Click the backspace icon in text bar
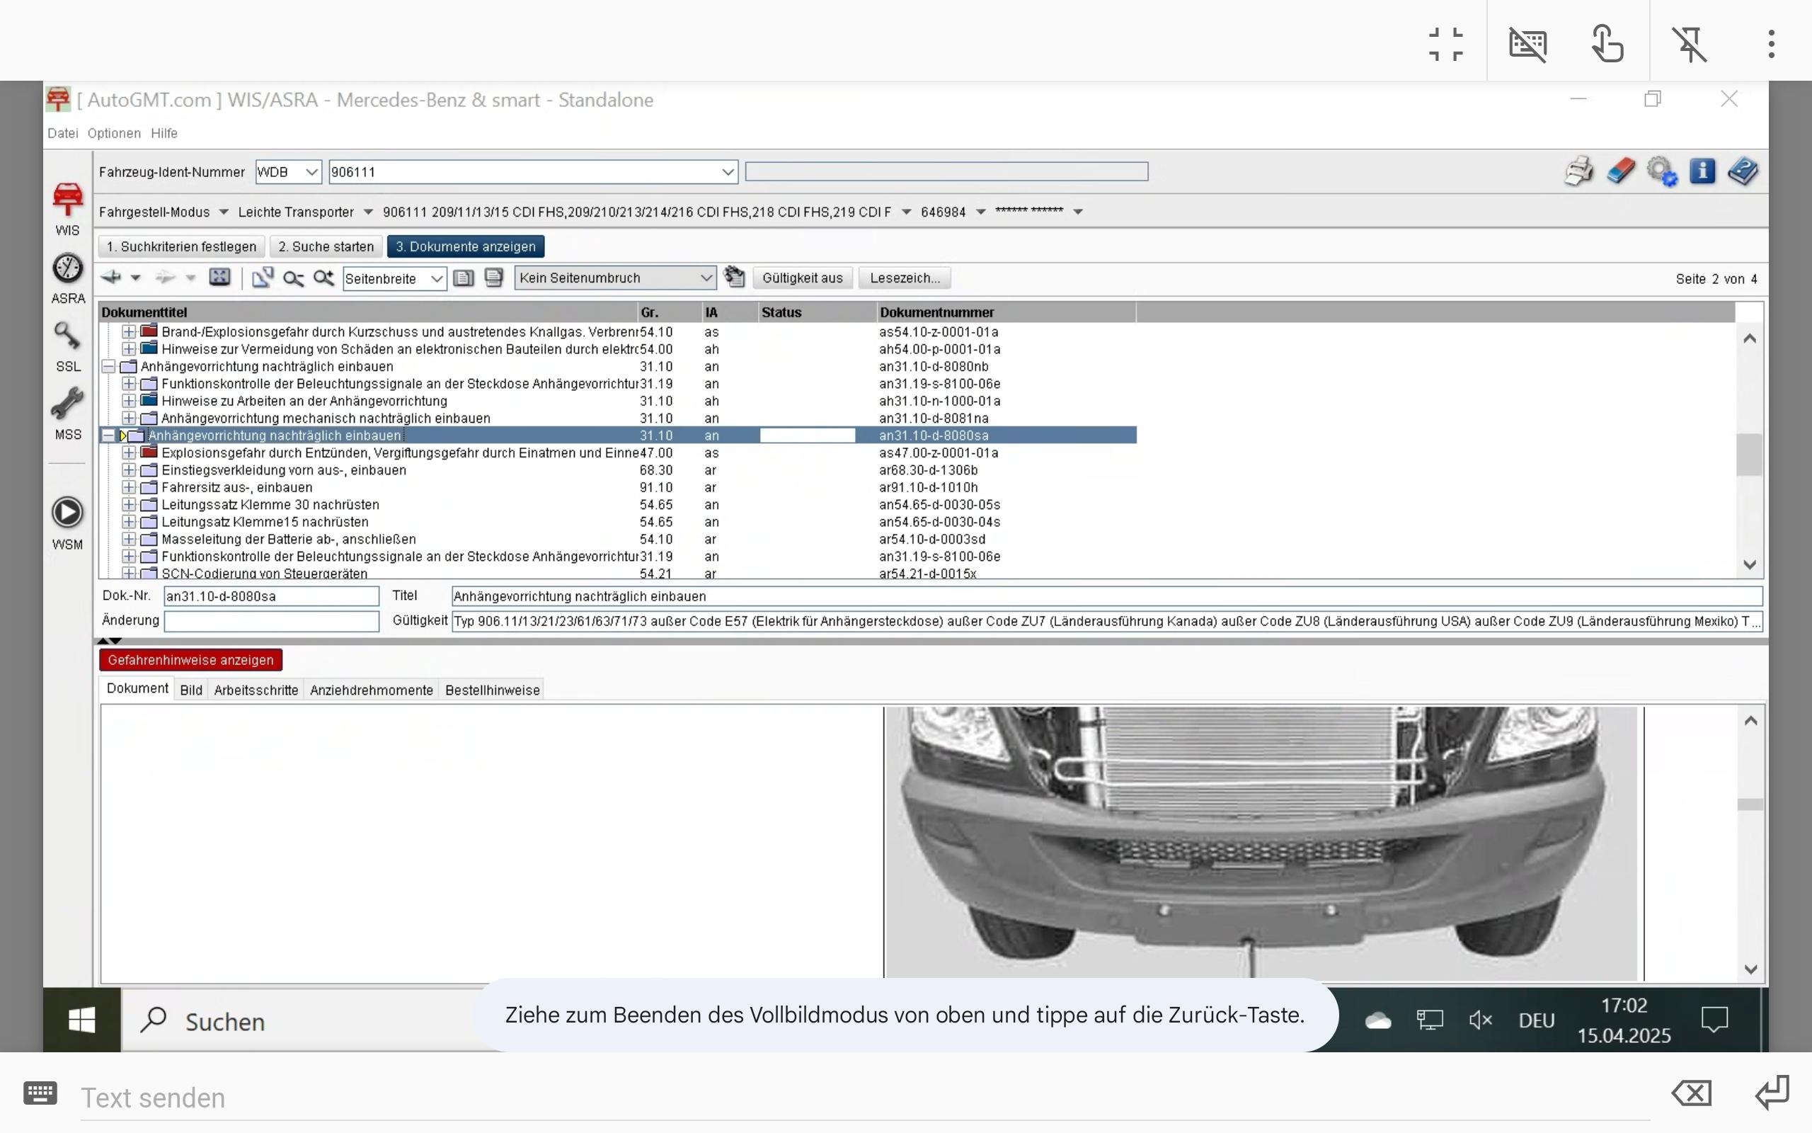1812x1133 pixels. point(1691,1093)
